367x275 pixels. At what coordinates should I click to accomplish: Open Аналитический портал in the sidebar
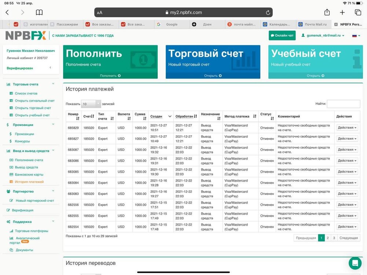pyautogui.click(x=25, y=241)
